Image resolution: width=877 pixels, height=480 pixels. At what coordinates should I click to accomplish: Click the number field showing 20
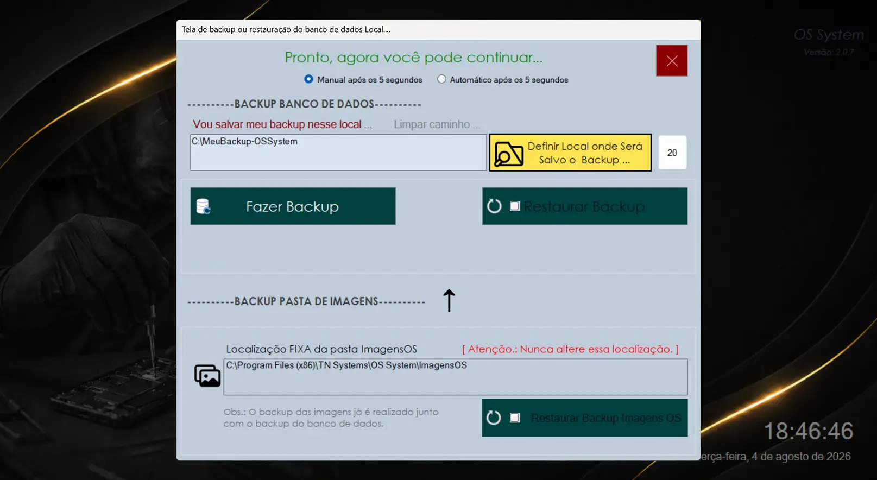[x=672, y=153]
